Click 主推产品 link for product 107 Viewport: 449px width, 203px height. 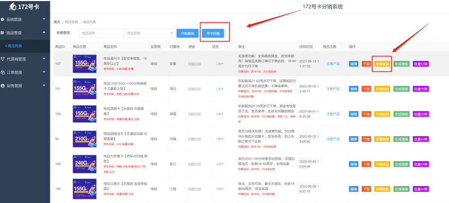[333, 64]
